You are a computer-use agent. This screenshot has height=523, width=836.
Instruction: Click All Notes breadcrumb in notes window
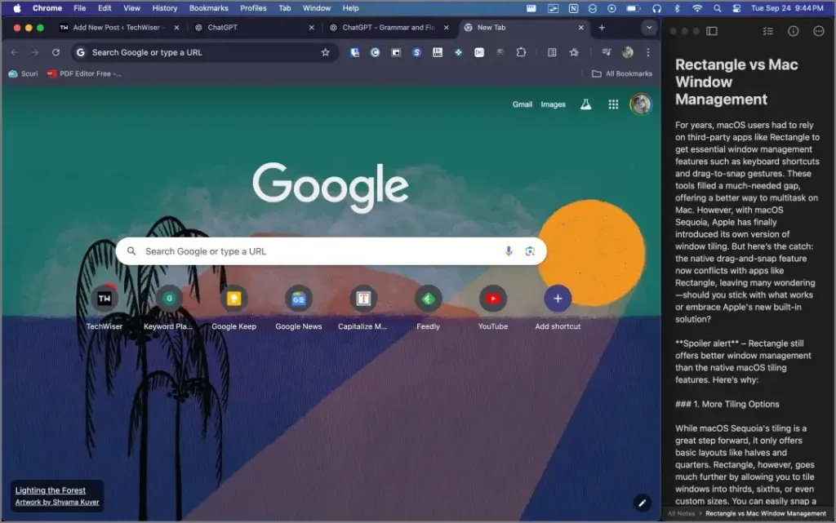682,513
